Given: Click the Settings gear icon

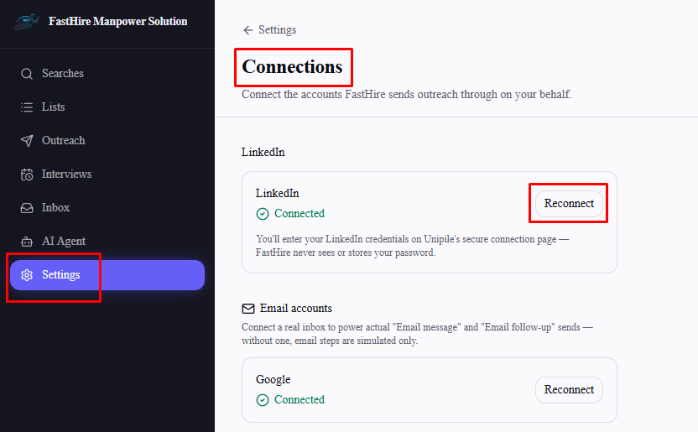Looking at the screenshot, I should click(x=27, y=275).
